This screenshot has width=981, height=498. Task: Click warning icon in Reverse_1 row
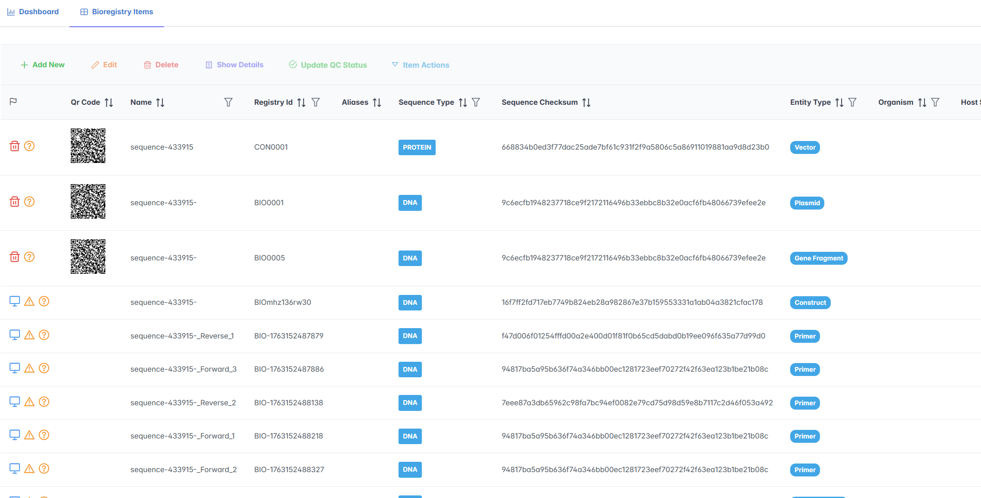29,335
